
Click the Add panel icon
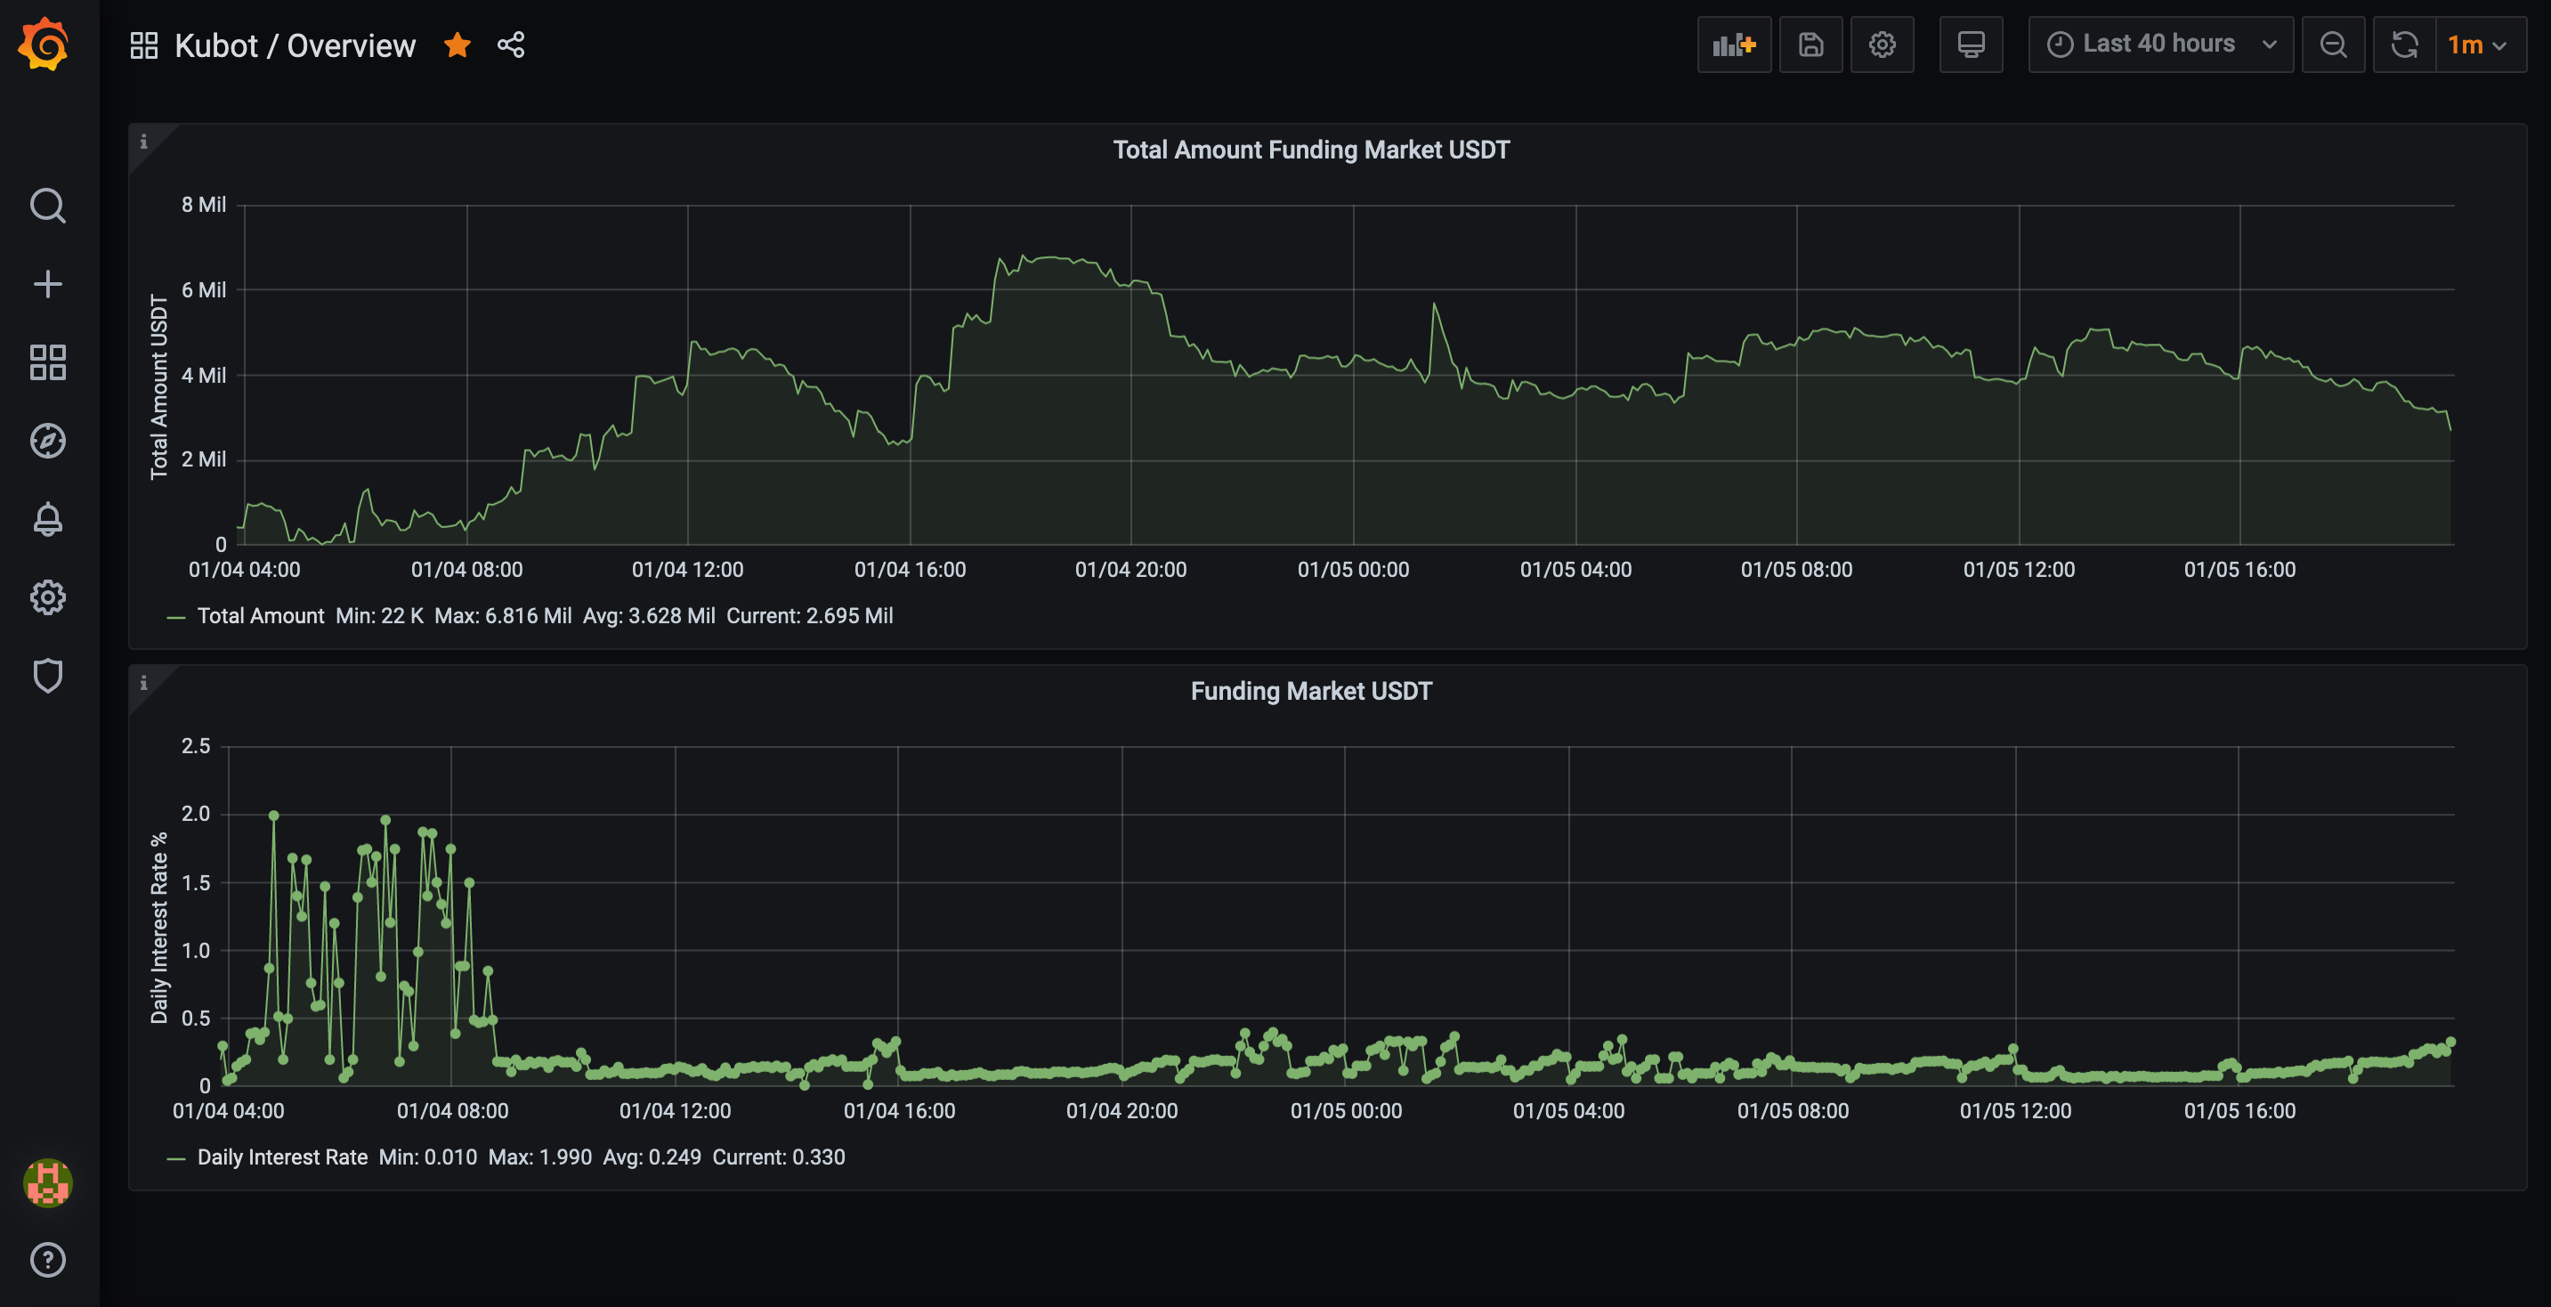[x=1733, y=45]
